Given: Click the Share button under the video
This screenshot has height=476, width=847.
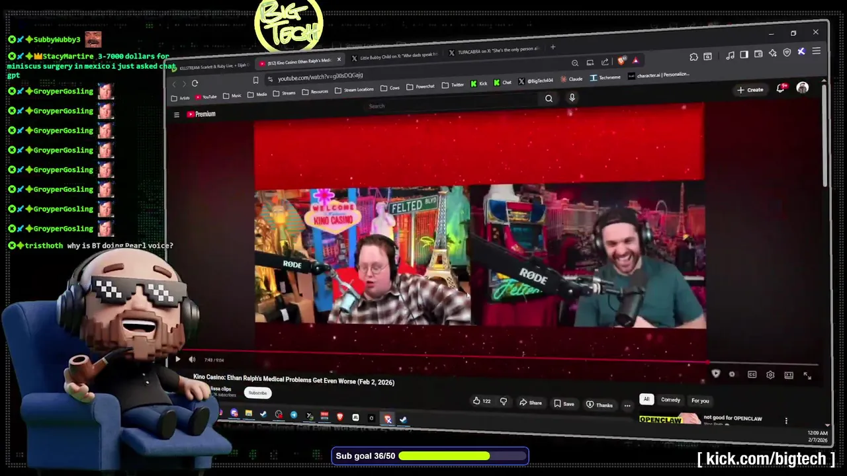Looking at the screenshot, I should pyautogui.click(x=531, y=403).
